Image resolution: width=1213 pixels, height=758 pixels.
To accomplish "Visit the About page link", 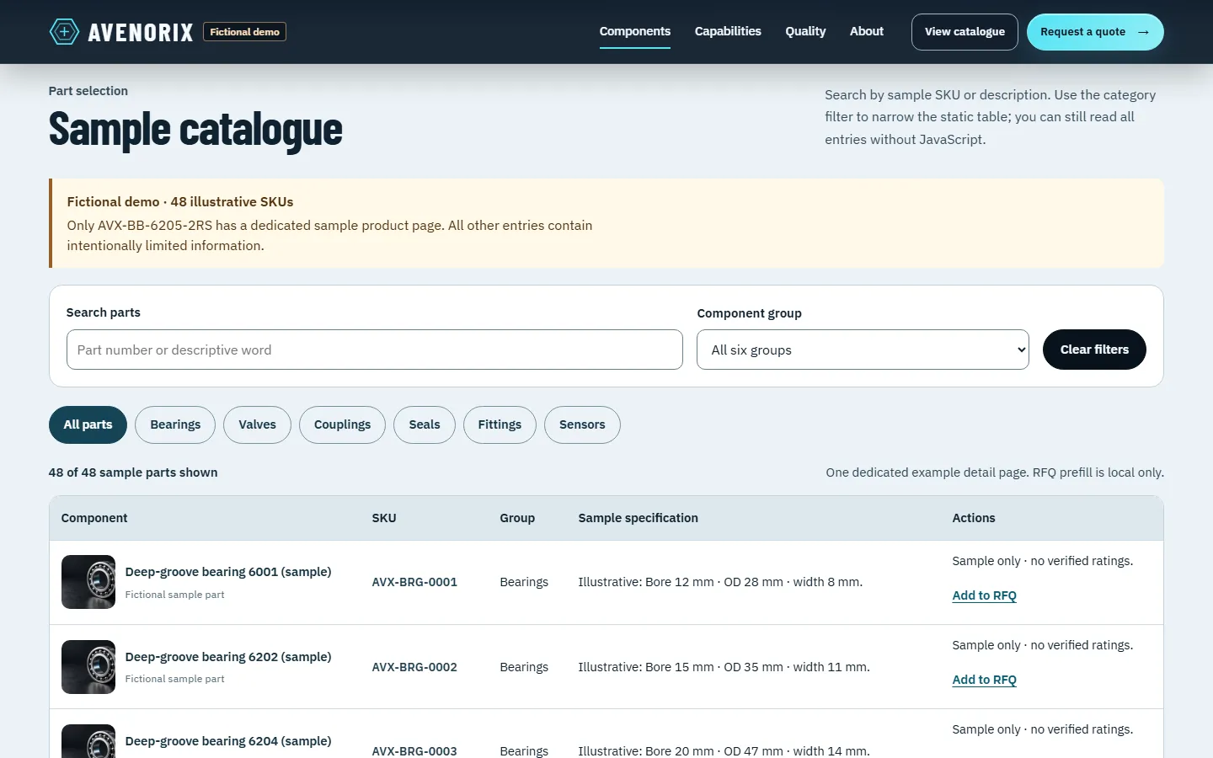I will (867, 31).
